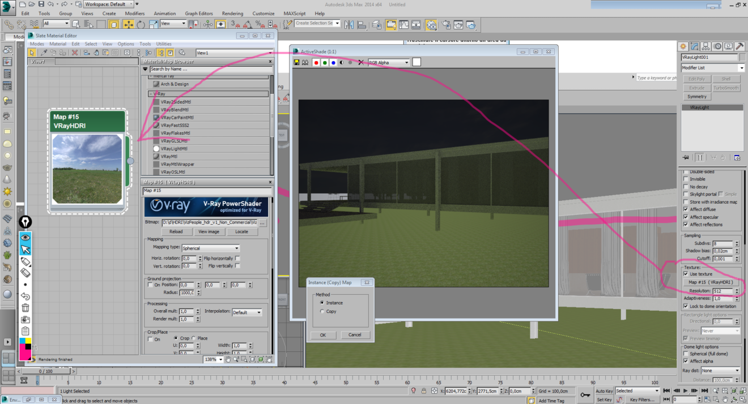Open the Graph Editors menu

pos(199,14)
